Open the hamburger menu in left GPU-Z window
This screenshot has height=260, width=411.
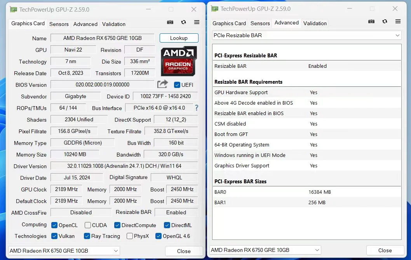tap(197, 22)
